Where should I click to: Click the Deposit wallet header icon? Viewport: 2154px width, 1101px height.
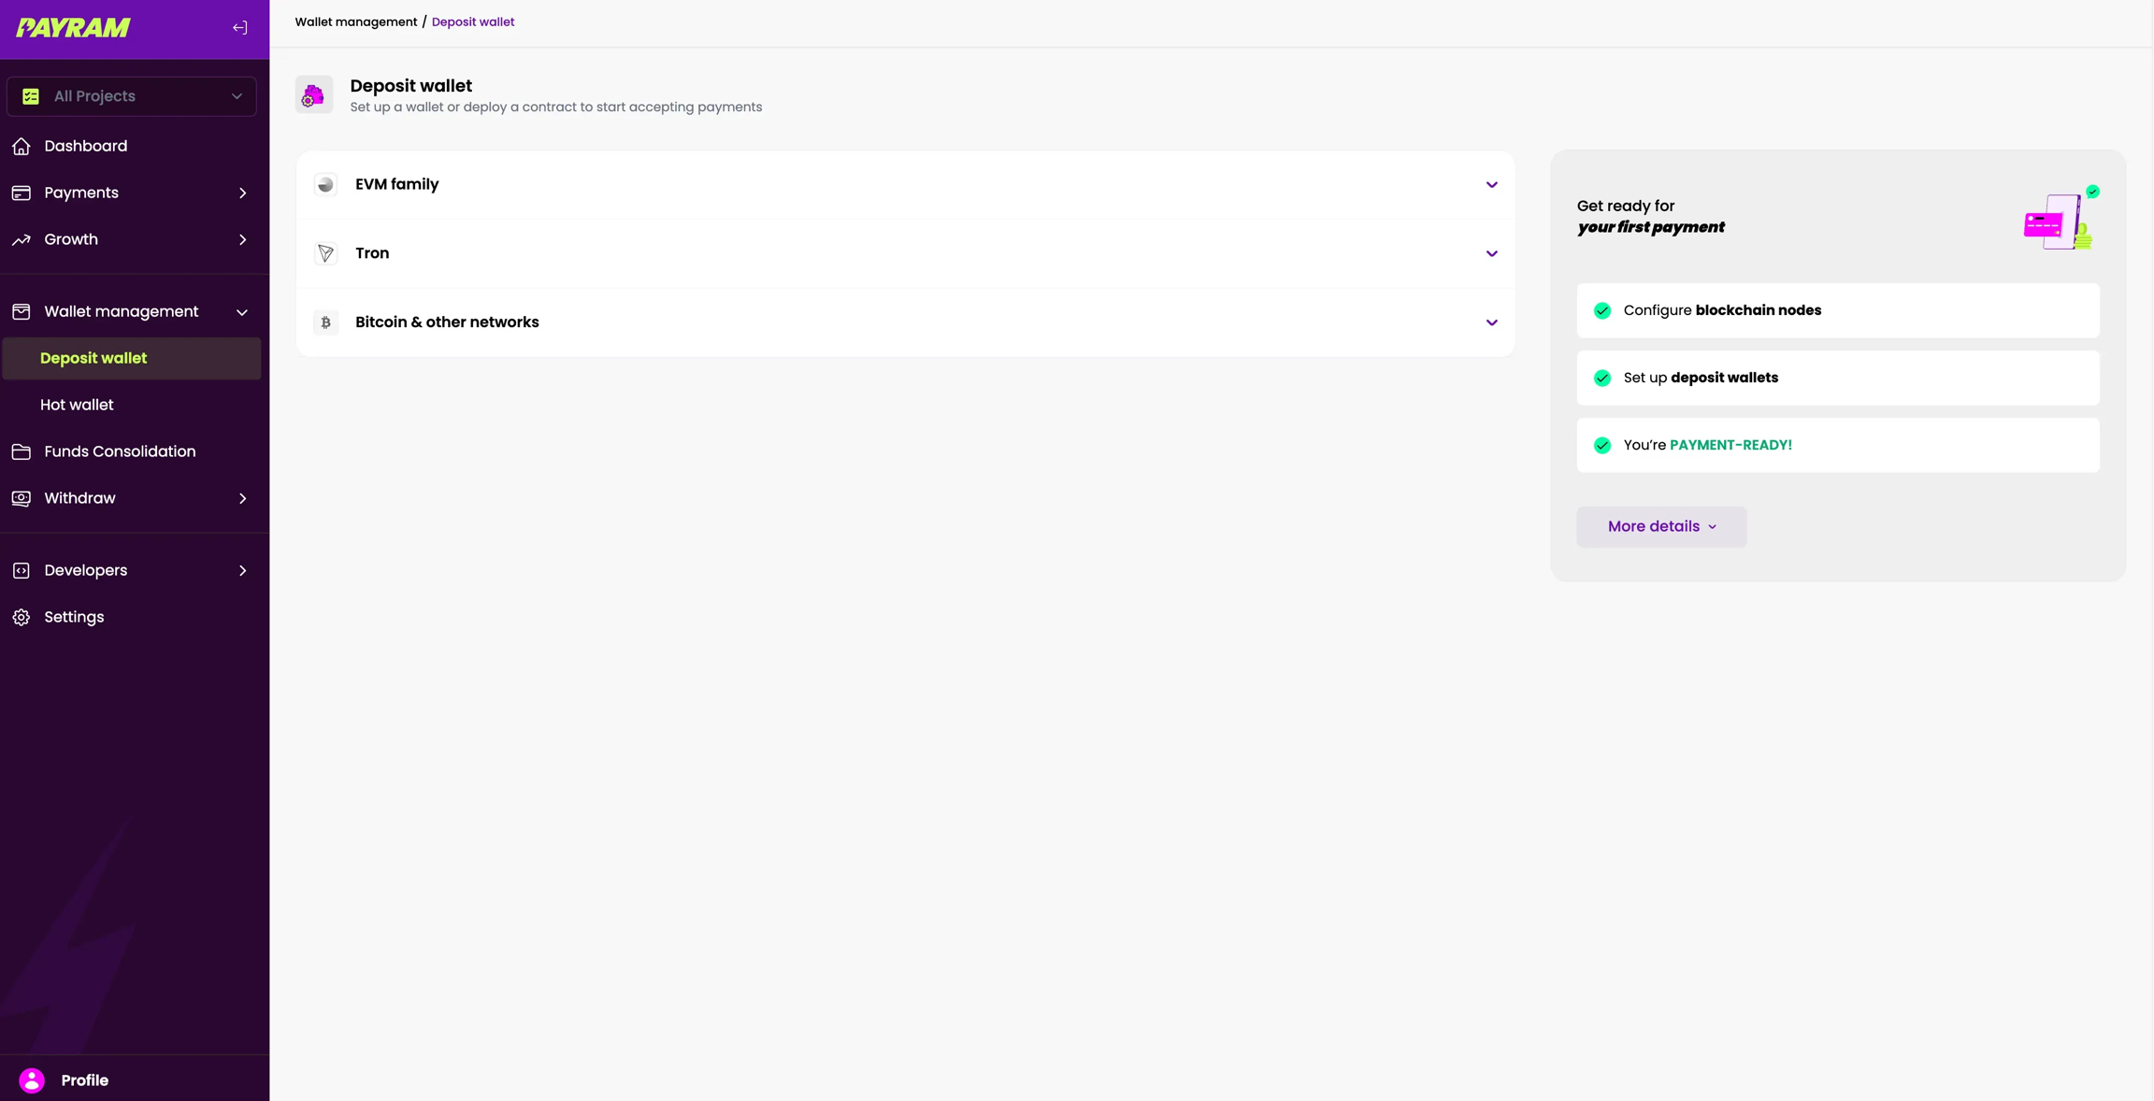314,94
